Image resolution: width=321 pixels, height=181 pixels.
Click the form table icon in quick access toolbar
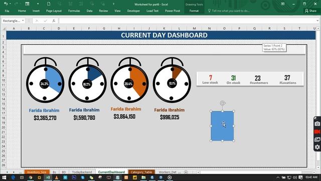[27, 4]
